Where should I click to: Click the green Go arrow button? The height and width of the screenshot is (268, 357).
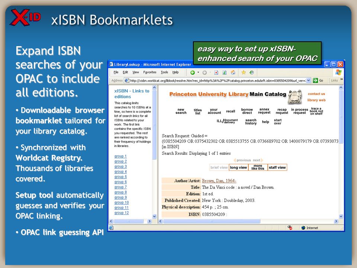pyautogui.click(x=315, y=80)
